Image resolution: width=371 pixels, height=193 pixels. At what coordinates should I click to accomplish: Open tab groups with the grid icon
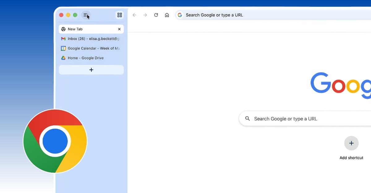(x=120, y=15)
